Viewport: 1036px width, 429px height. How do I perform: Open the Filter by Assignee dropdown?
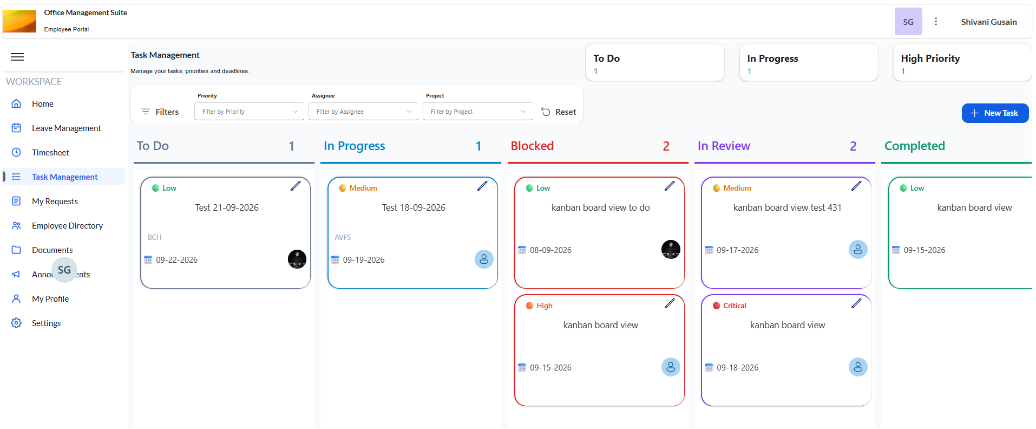[364, 112]
